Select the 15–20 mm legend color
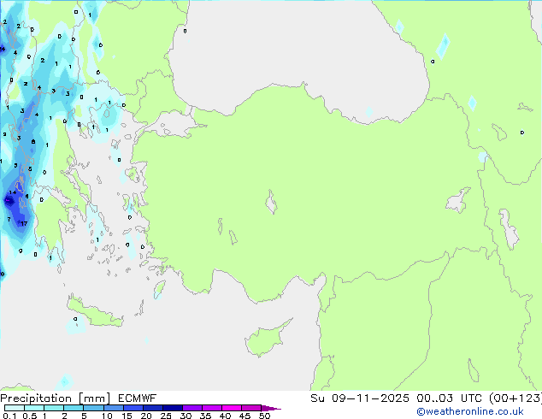542x419 pixels. click(133, 408)
